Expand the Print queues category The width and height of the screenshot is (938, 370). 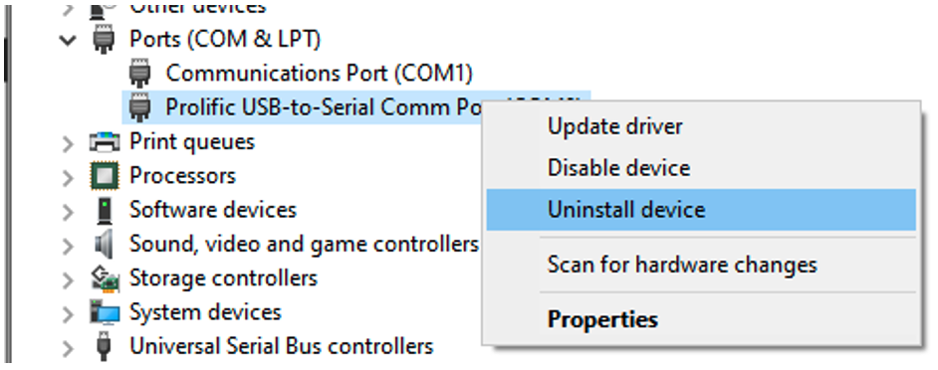click(x=68, y=143)
